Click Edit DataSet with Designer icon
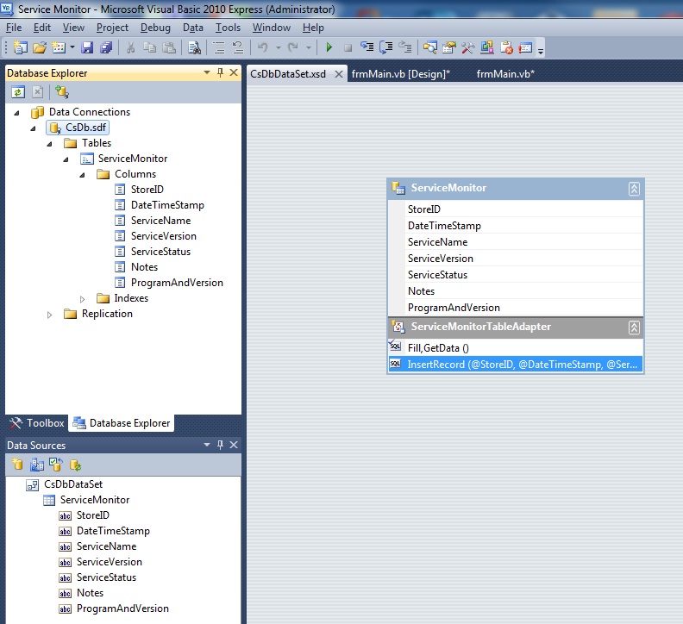The width and height of the screenshot is (683, 624). [36, 465]
